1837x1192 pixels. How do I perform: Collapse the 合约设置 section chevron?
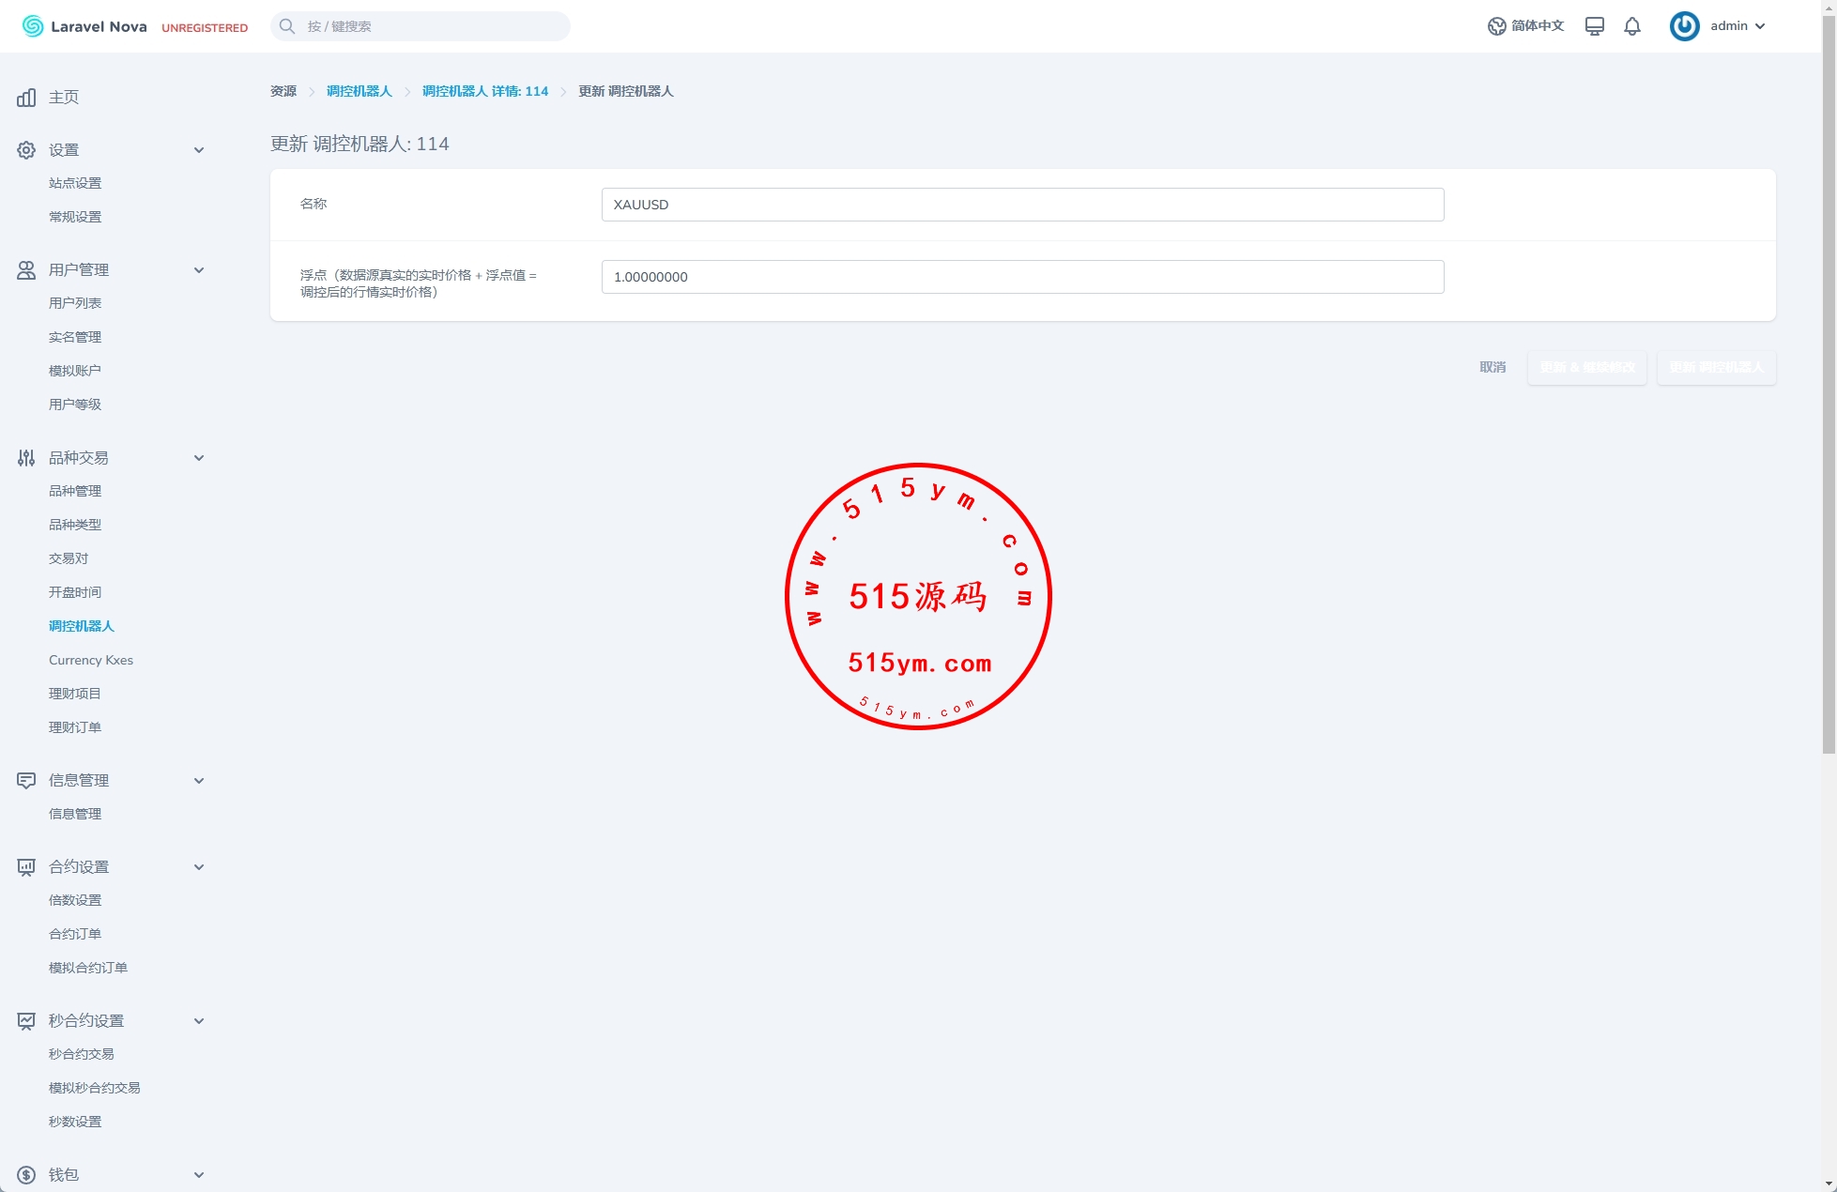[x=199, y=867]
